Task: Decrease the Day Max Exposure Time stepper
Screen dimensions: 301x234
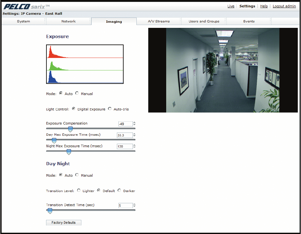Action: pos(134,137)
